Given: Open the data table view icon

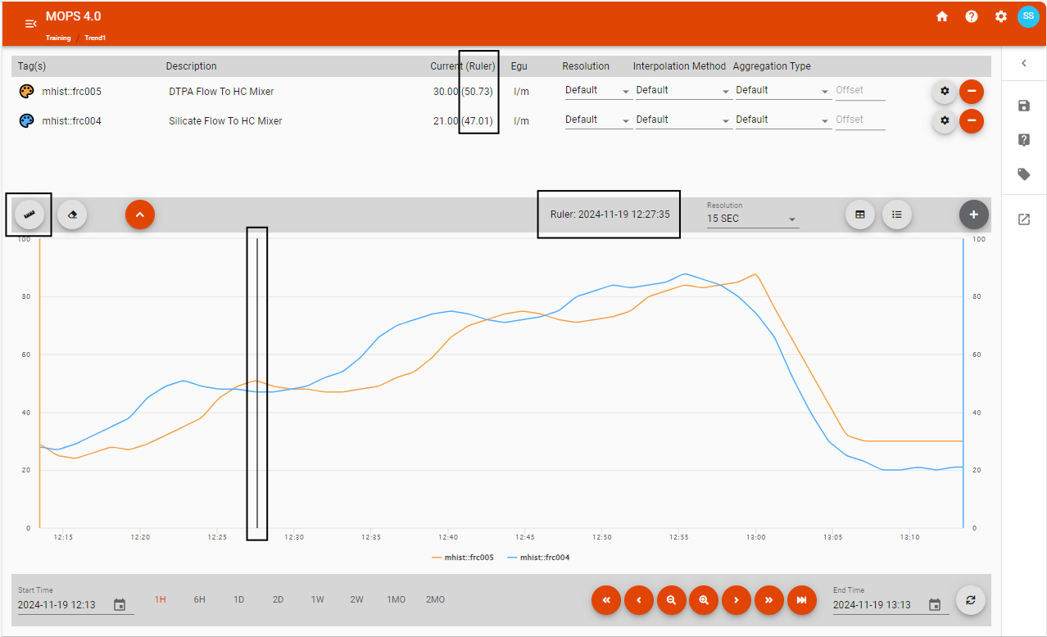Looking at the screenshot, I should tap(859, 215).
